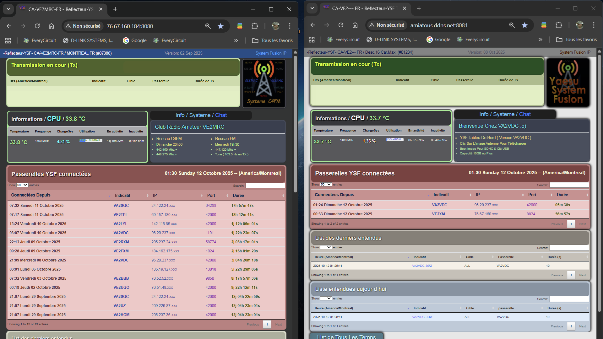This screenshot has width=603, height=339.
Task: Expand Show 50 entries dropdown in left Passerelles table
Action: pos(22,185)
